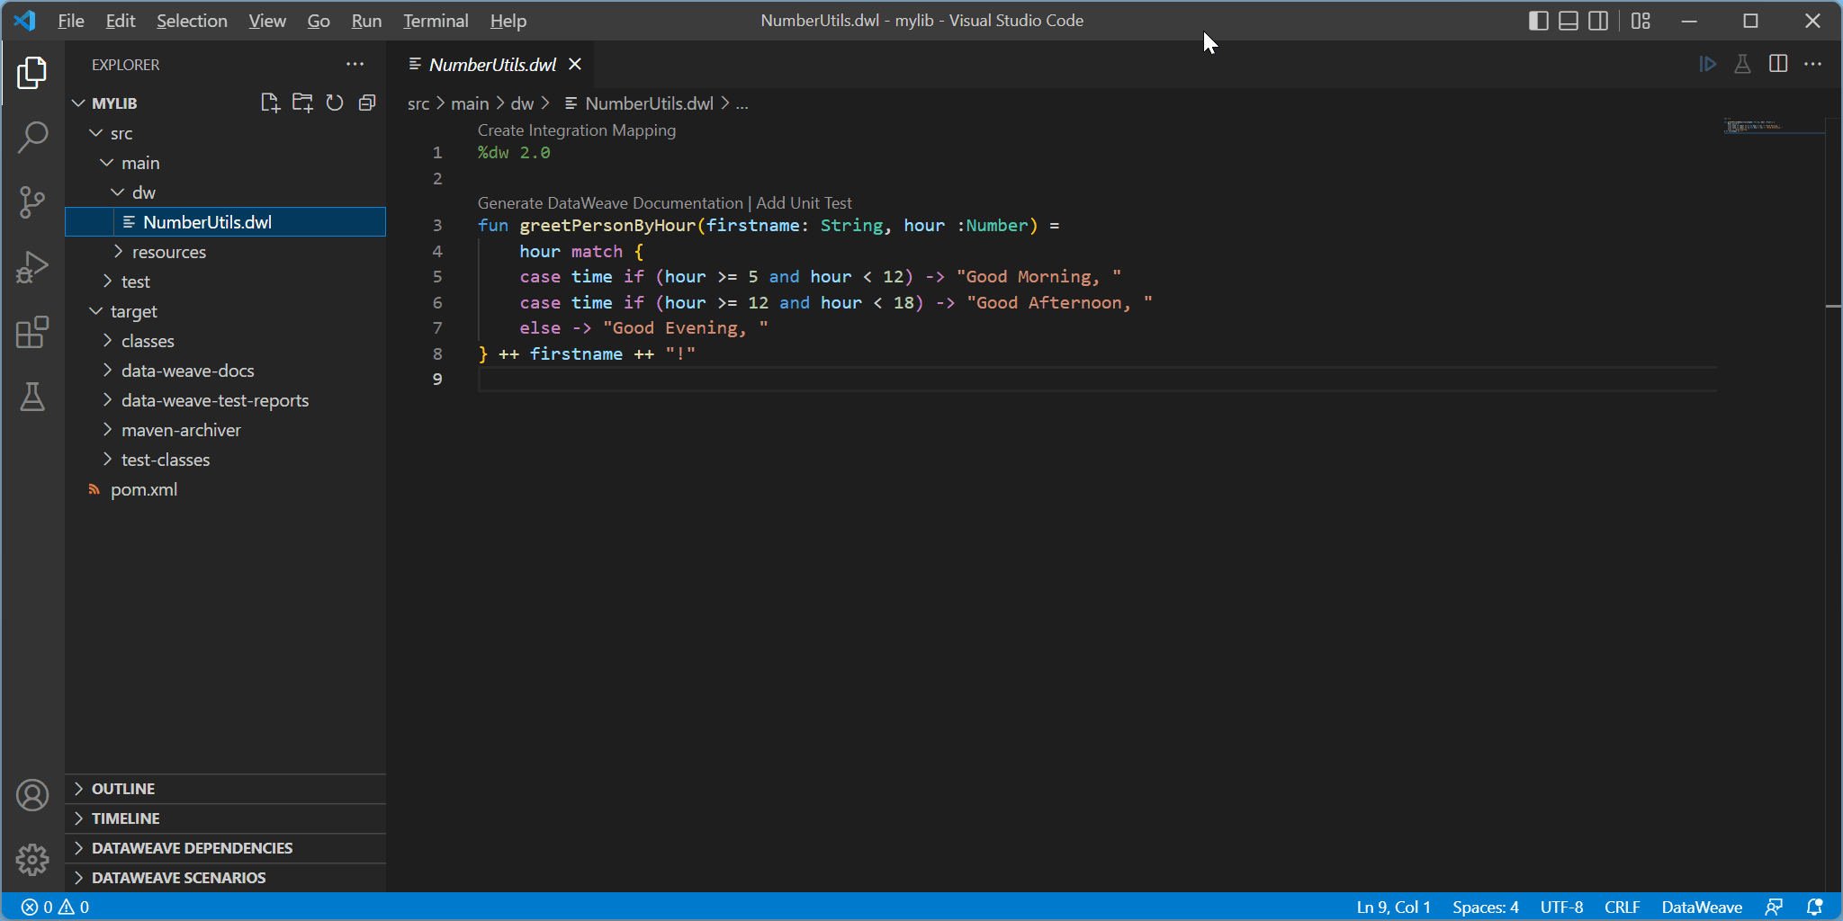
Task: Change file encoding UTF-8
Action: pyautogui.click(x=1561, y=907)
